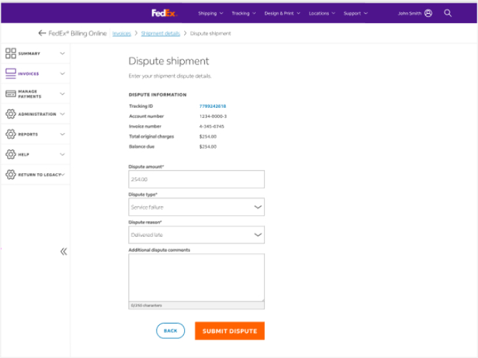The height and width of the screenshot is (358, 478).
Task: Click the search magnifier icon in header
Action: (x=448, y=13)
